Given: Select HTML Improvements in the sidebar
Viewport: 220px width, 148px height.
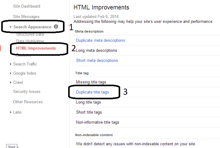Looking at the screenshot, I should [x=36, y=48].
